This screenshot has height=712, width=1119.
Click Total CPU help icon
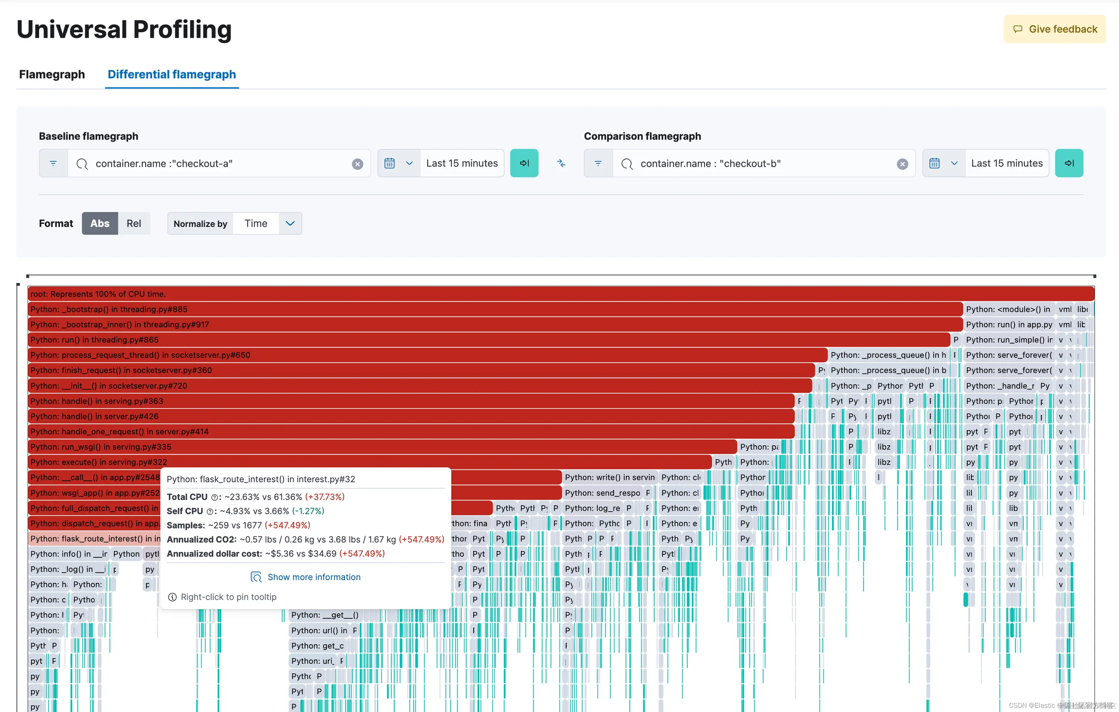[x=214, y=497]
